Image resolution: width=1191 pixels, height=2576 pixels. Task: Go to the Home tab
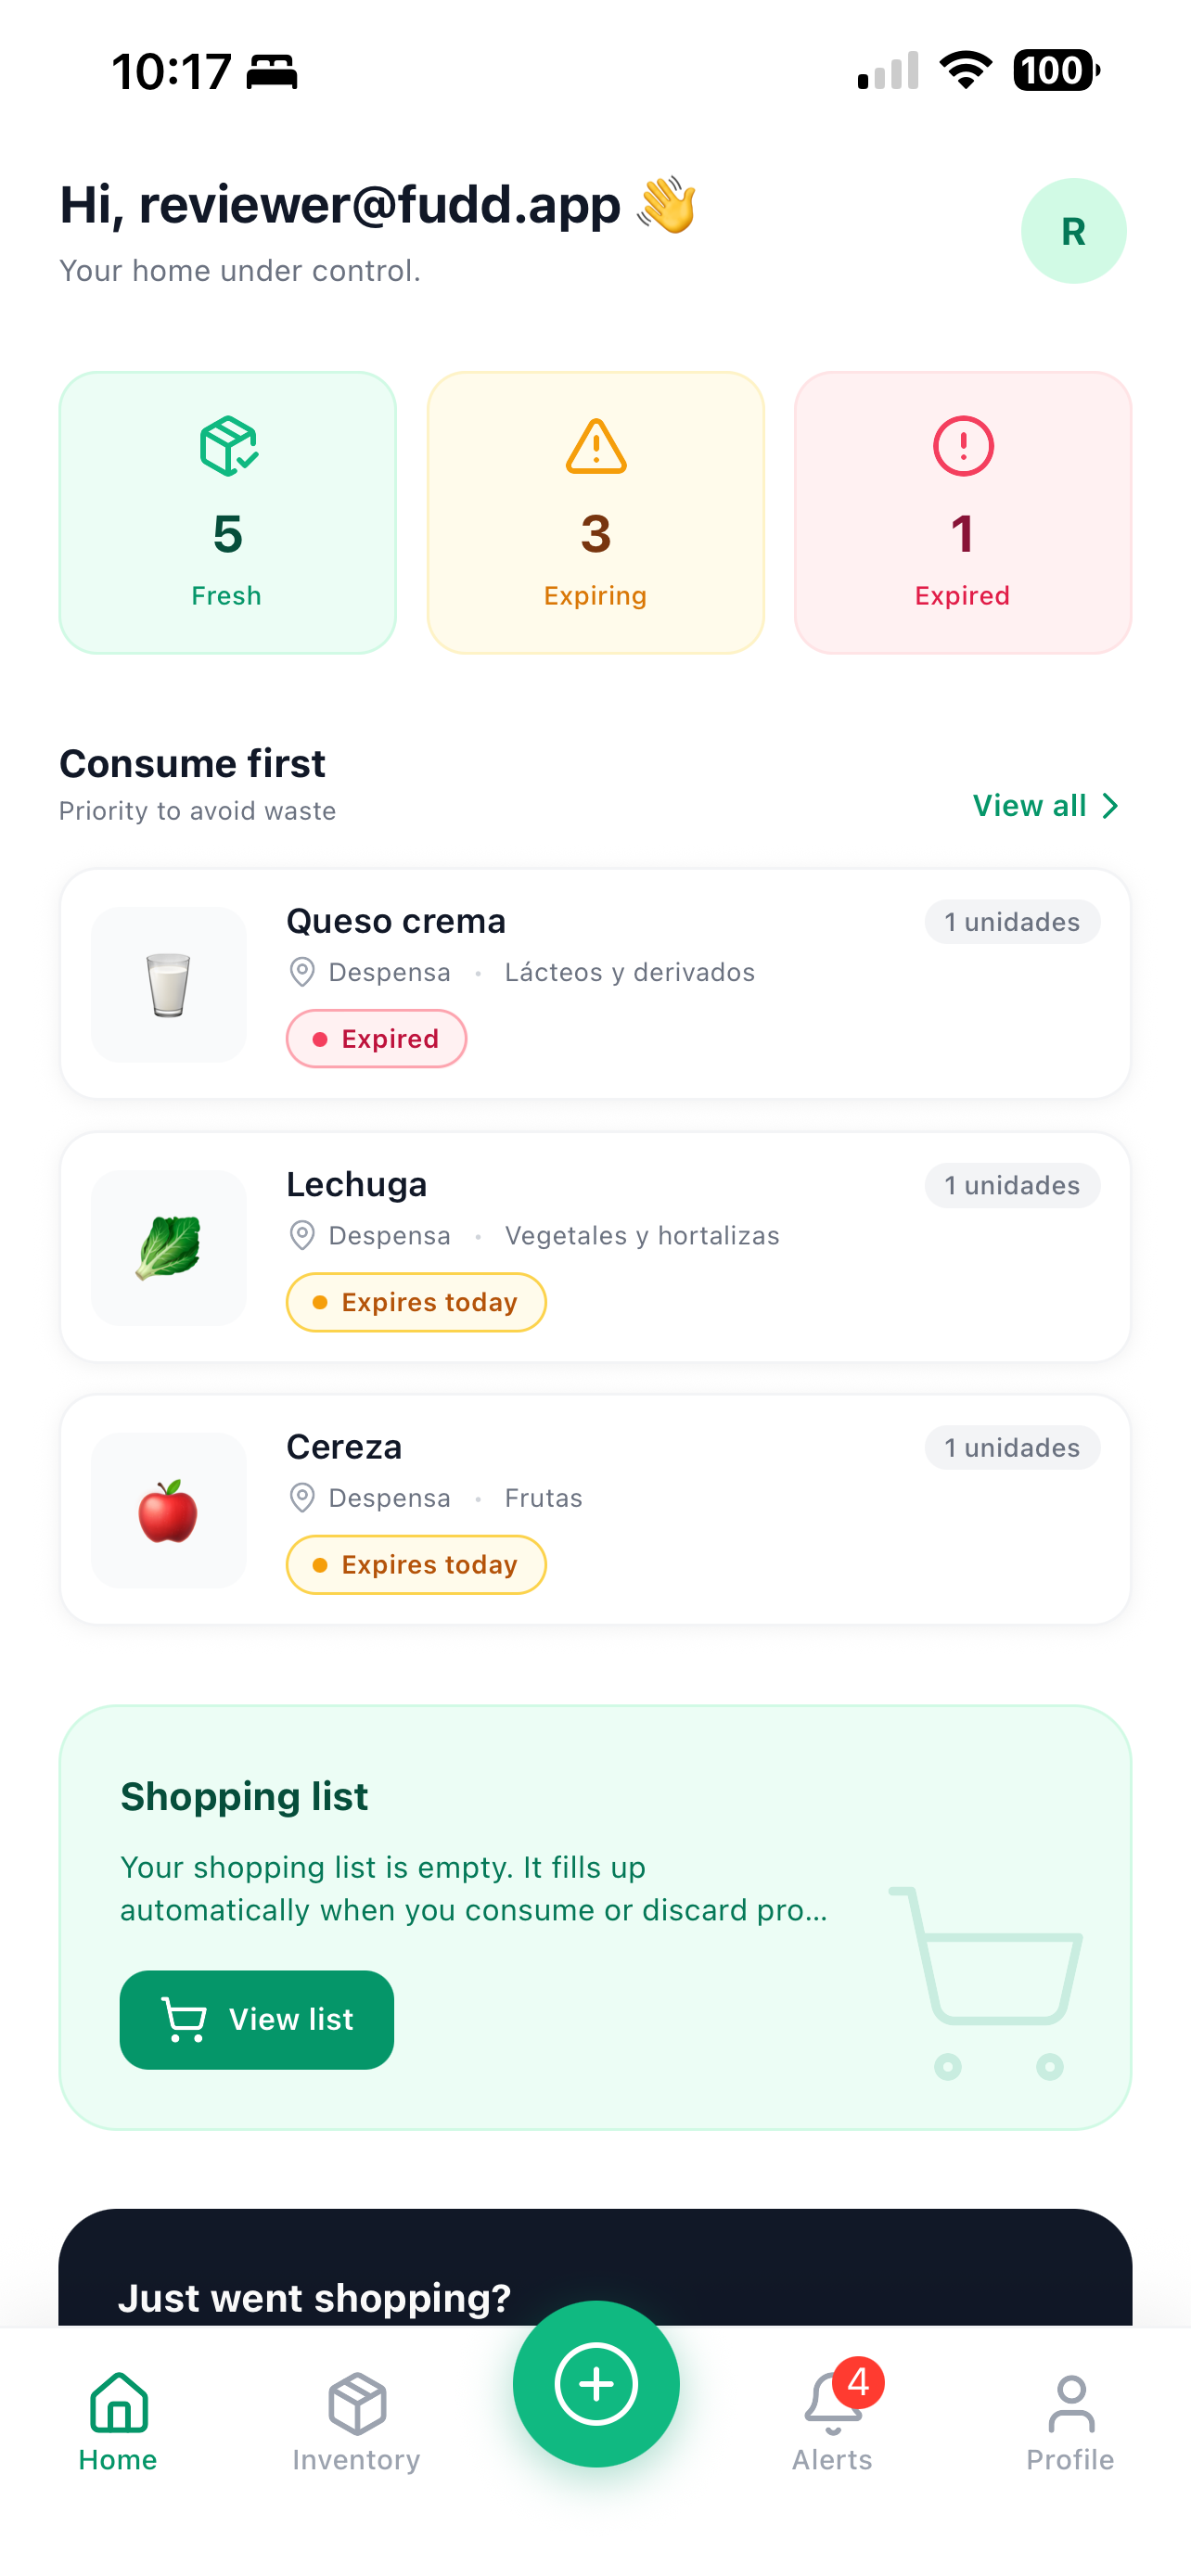[x=118, y=2421]
